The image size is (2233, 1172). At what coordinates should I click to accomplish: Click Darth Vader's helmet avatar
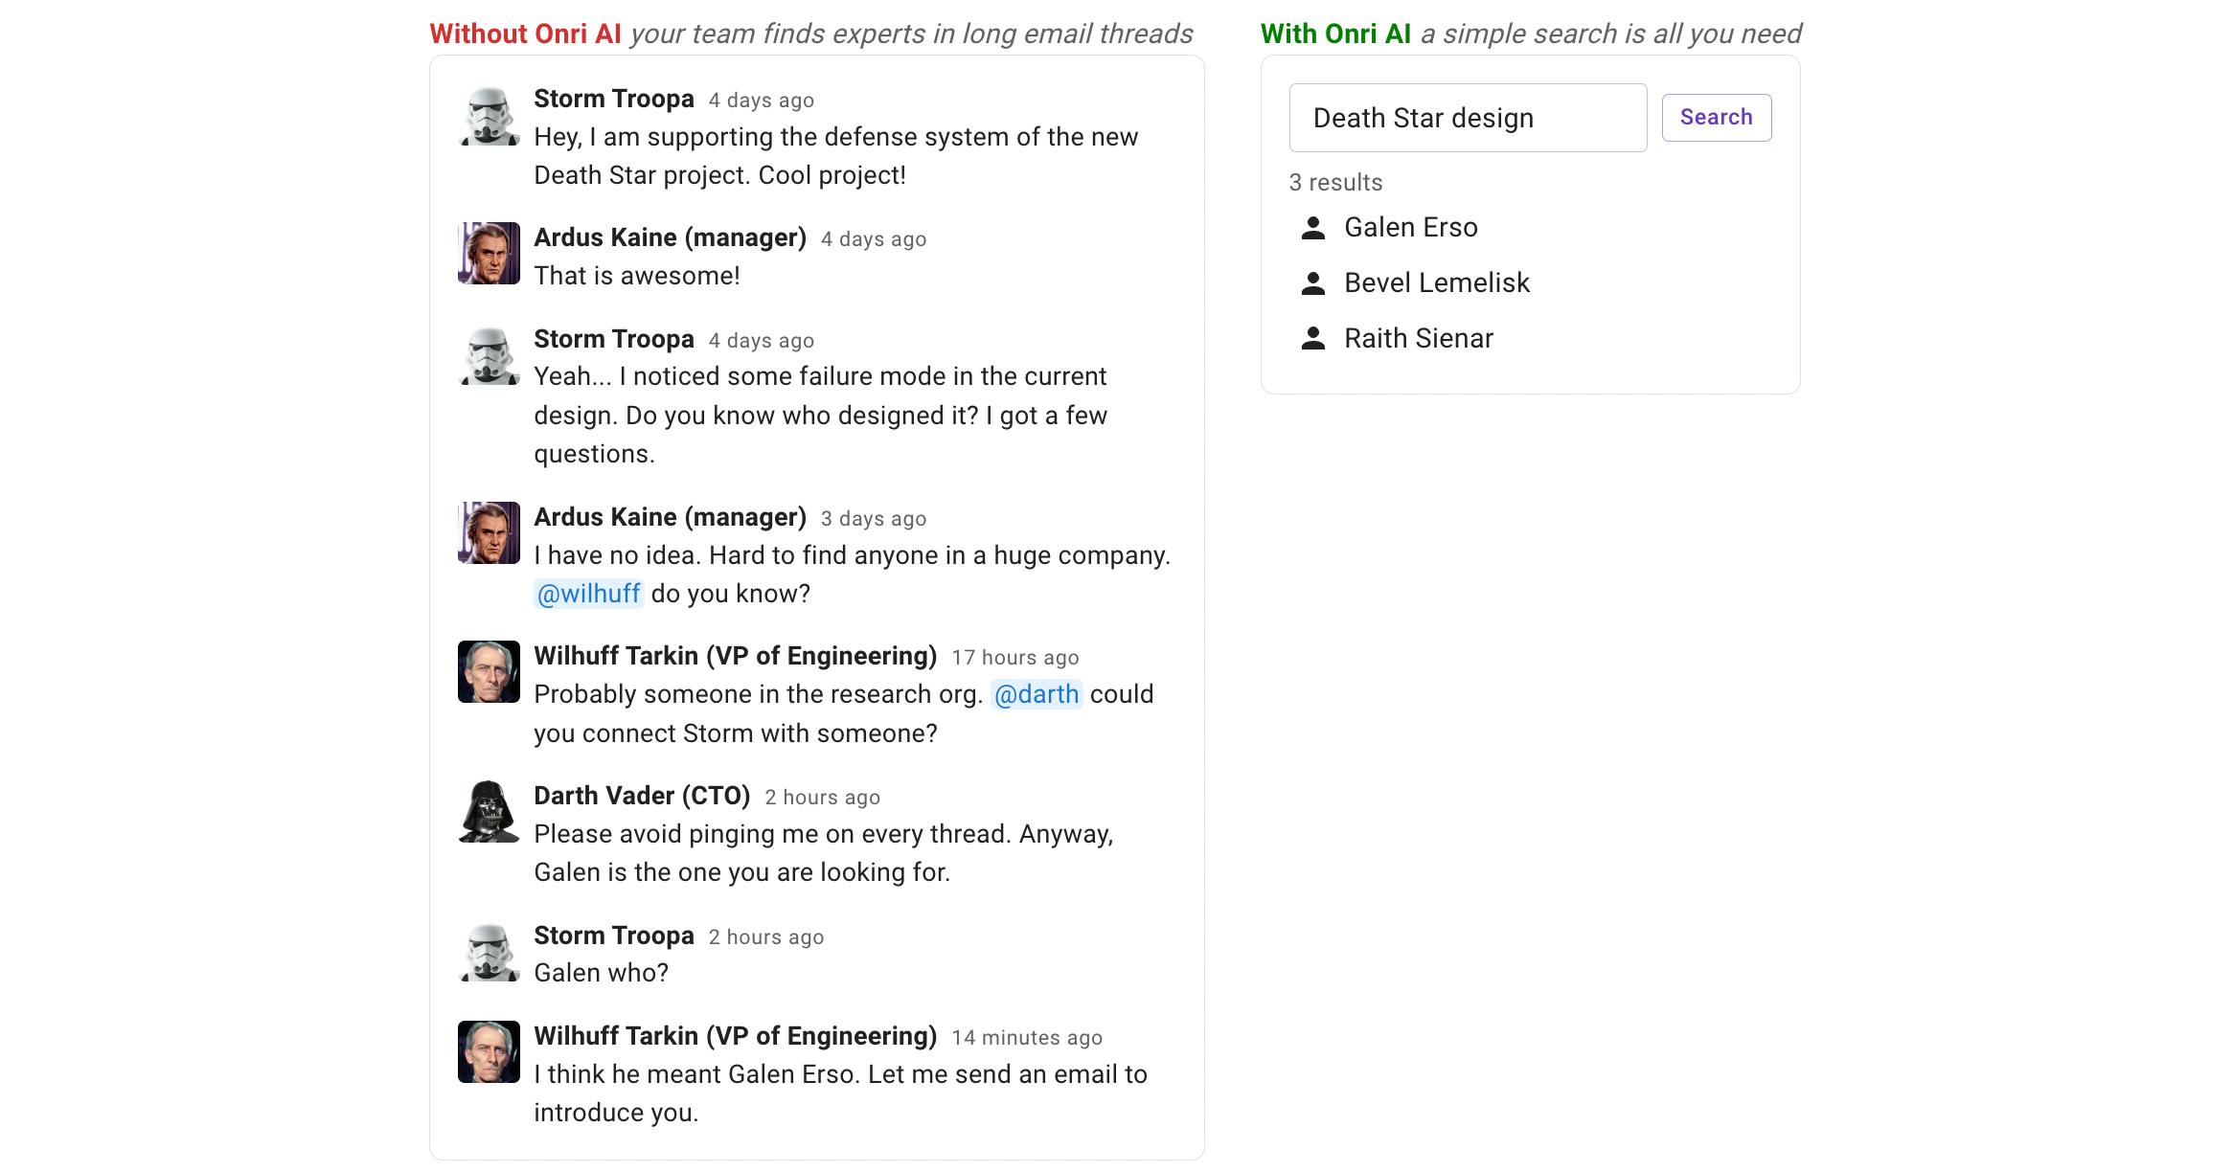(490, 812)
